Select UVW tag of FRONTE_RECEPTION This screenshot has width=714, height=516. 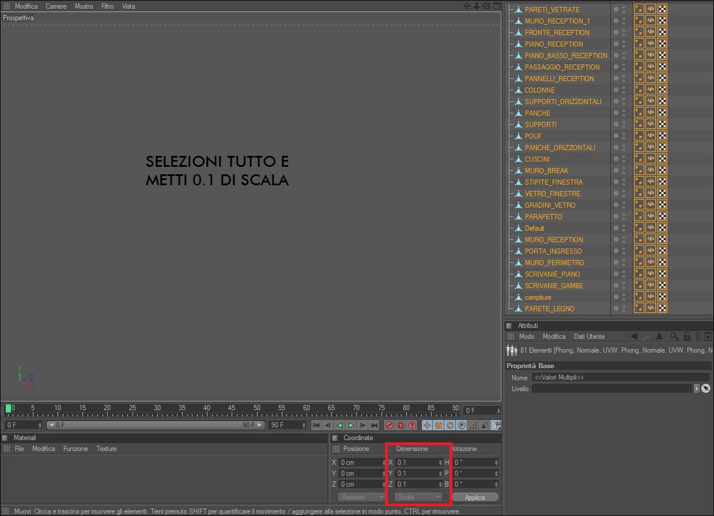[662, 32]
